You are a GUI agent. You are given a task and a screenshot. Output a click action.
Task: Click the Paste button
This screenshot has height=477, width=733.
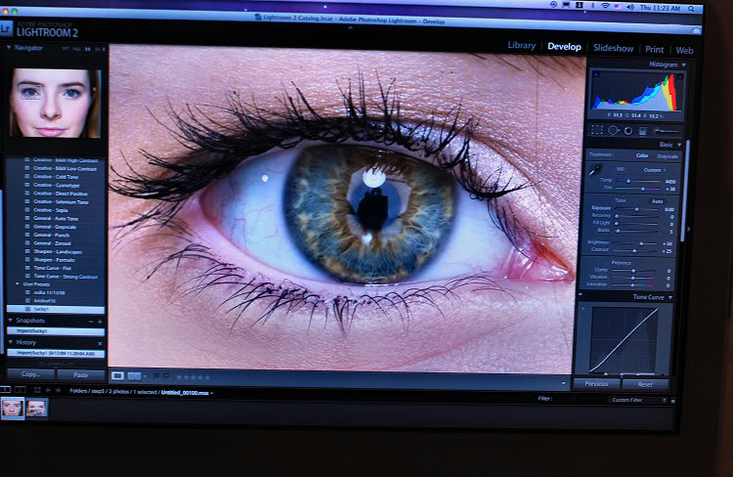click(x=81, y=375)
